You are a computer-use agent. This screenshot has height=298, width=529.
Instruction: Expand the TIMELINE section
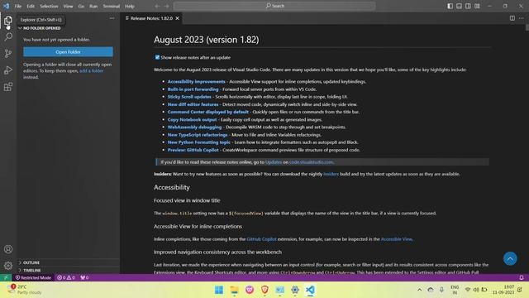coord(30,271)
